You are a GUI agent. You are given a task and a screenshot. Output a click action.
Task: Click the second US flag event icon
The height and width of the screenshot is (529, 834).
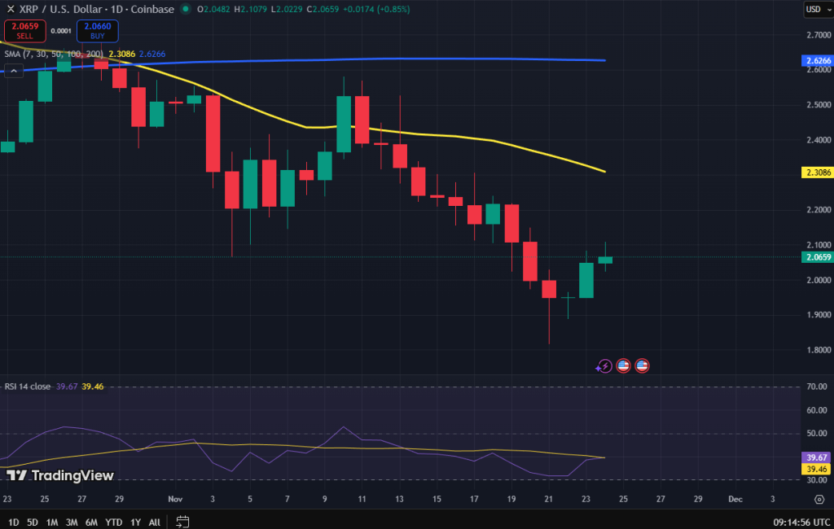click(642, 366)
